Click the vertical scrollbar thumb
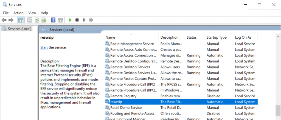 point(278,110)
